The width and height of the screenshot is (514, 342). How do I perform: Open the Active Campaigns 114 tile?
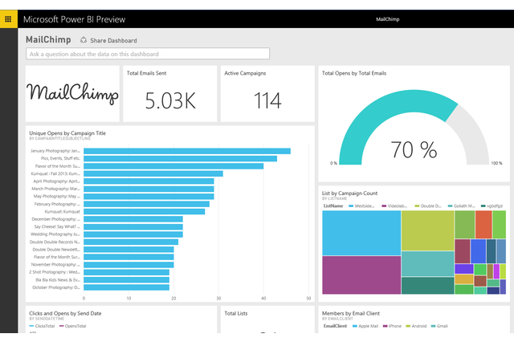tap(267, 93)
